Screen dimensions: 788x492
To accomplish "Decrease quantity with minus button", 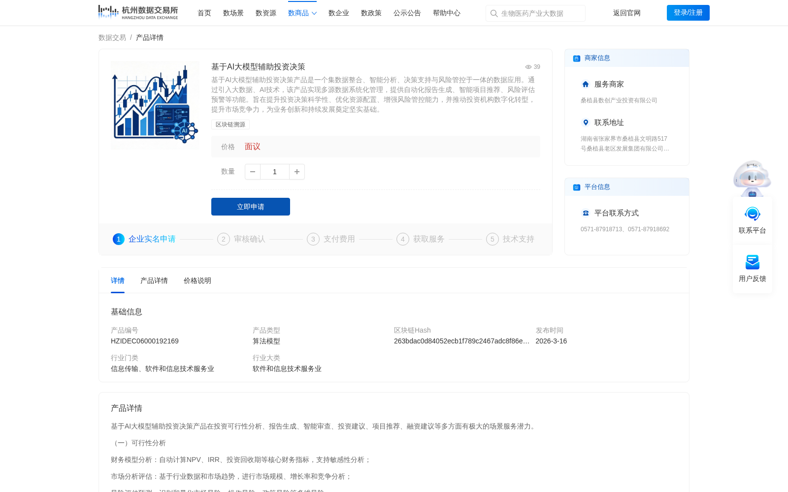I will pyautogui.click(x=253, y=172).
